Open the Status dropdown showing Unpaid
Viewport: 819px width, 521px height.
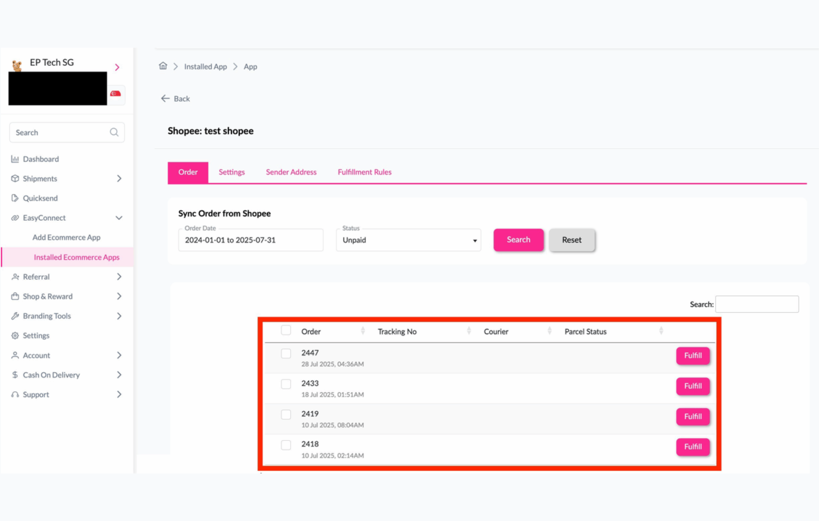tap(408, 240)
